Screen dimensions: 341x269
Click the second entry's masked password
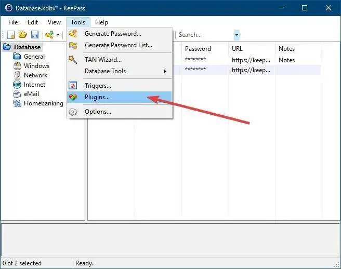click(x=195, y=69)
